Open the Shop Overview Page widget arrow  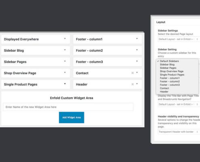[65, 72]
